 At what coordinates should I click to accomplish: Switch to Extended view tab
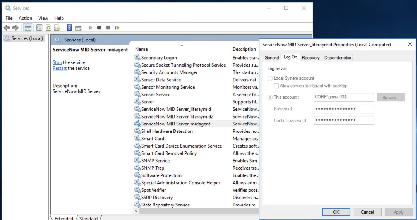(x=63, y=218)
